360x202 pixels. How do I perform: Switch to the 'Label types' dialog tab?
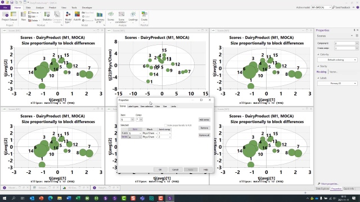coord(133,106)
